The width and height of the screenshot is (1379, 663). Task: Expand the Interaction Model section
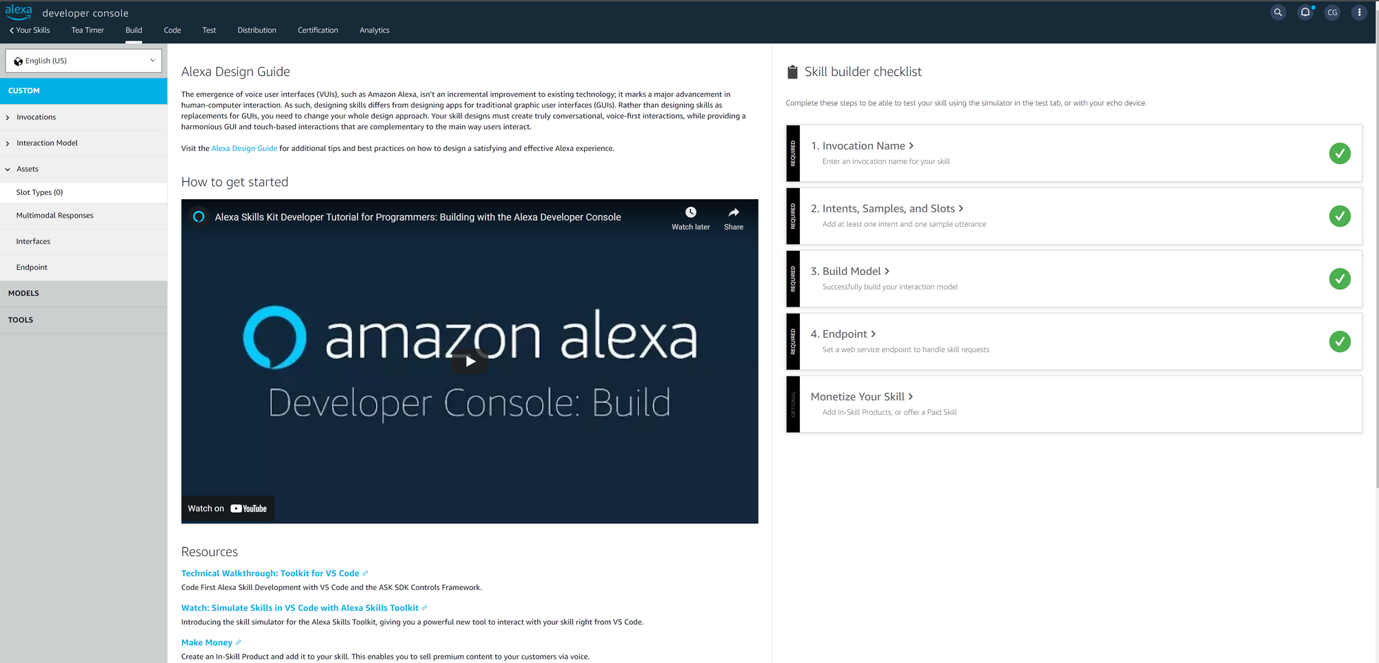[x=83, y=143]
